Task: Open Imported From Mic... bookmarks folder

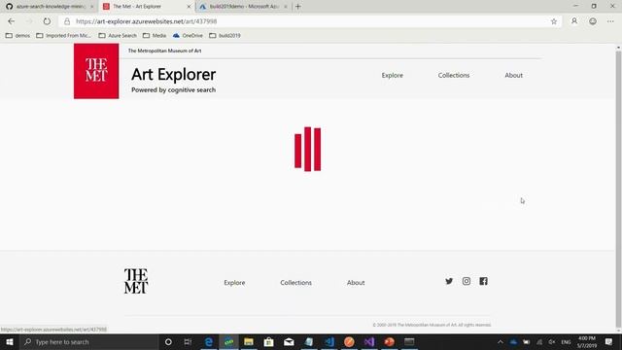Action: (63, 35)
